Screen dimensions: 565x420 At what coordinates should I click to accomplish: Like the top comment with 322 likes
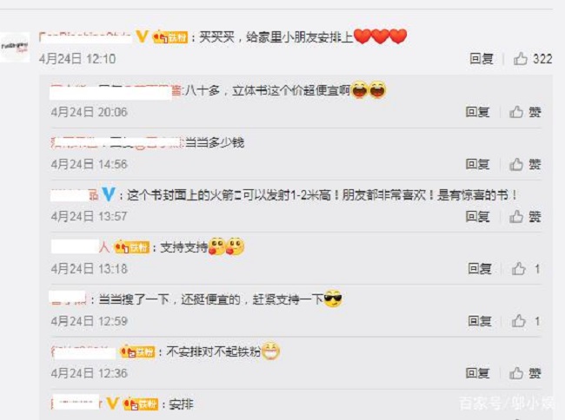click(x=533, y=59)
